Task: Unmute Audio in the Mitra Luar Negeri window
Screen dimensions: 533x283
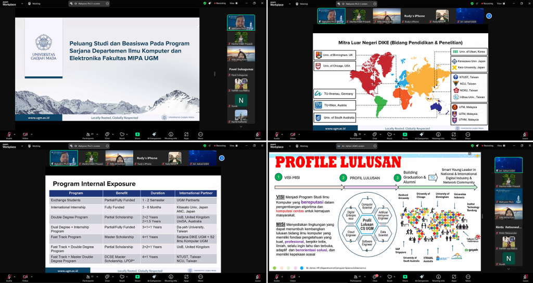Action: (277, 135)
